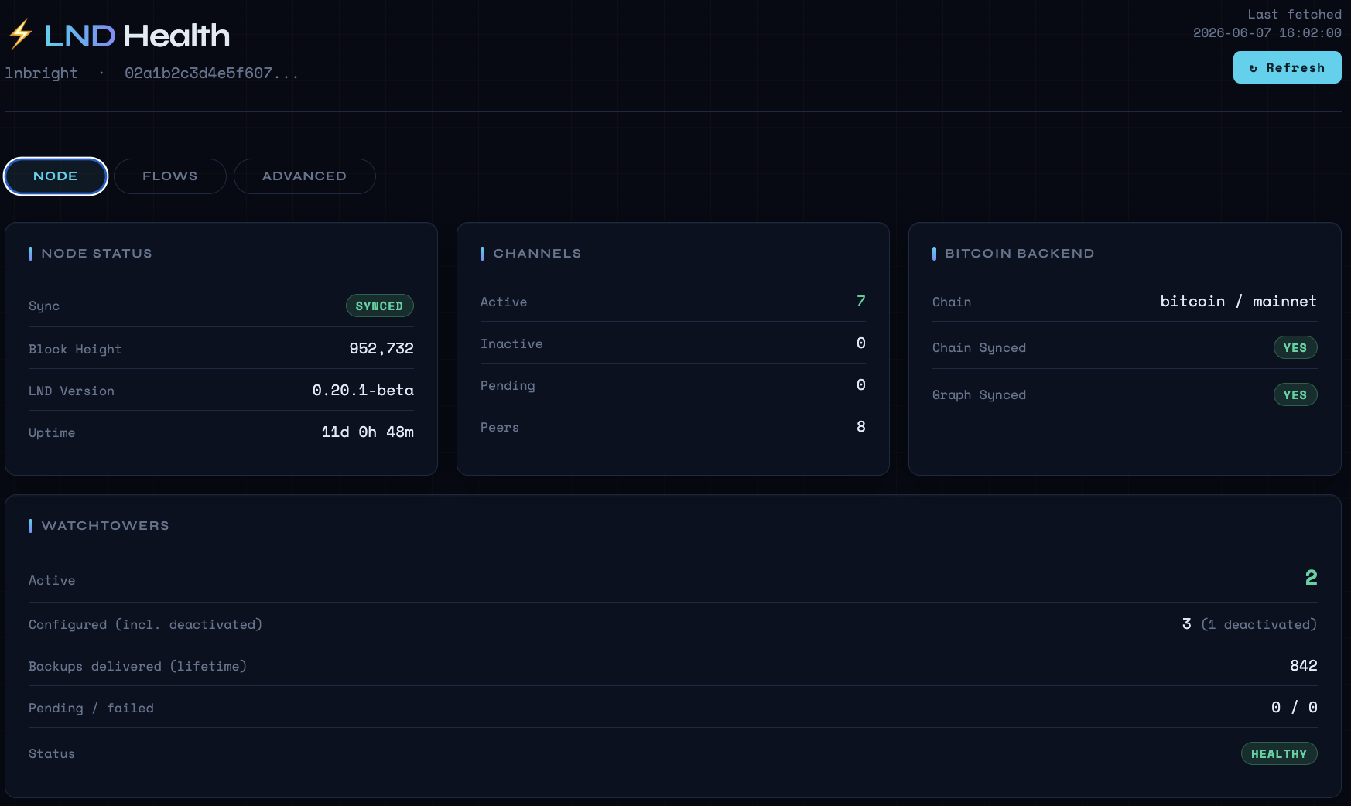Click the Chain Synced YES badge
Screen dimensions: 1351x806
point(1295,347)
